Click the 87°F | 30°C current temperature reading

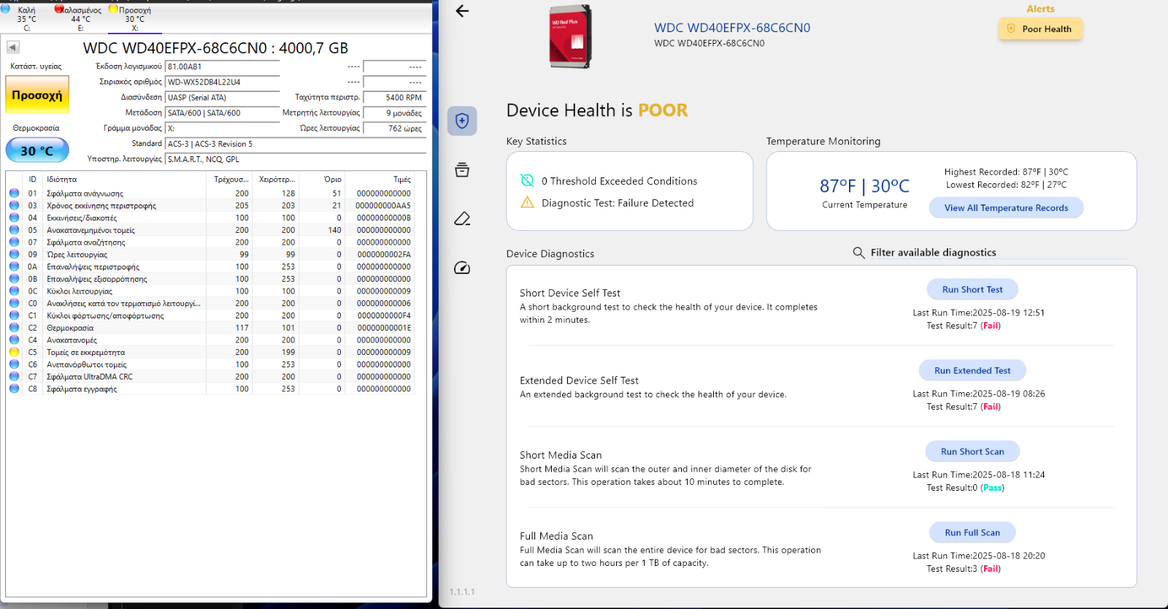click(864, 186)
